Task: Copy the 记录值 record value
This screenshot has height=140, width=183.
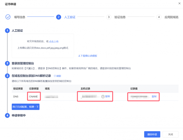Action: 154,96
